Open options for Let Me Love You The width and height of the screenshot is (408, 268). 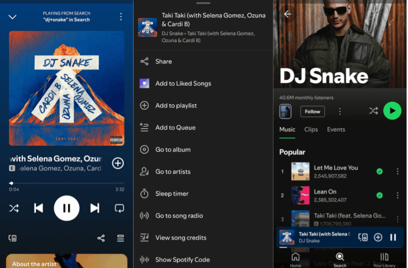[397, 172]
